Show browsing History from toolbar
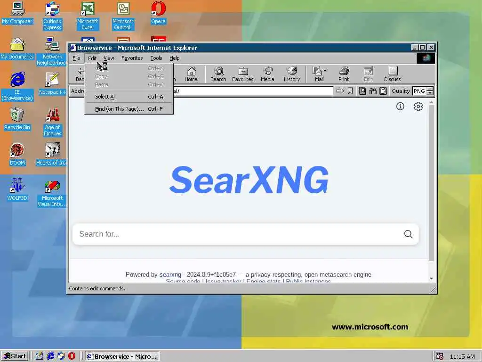Screen dimensions: 482x362 tap(292, 74)
